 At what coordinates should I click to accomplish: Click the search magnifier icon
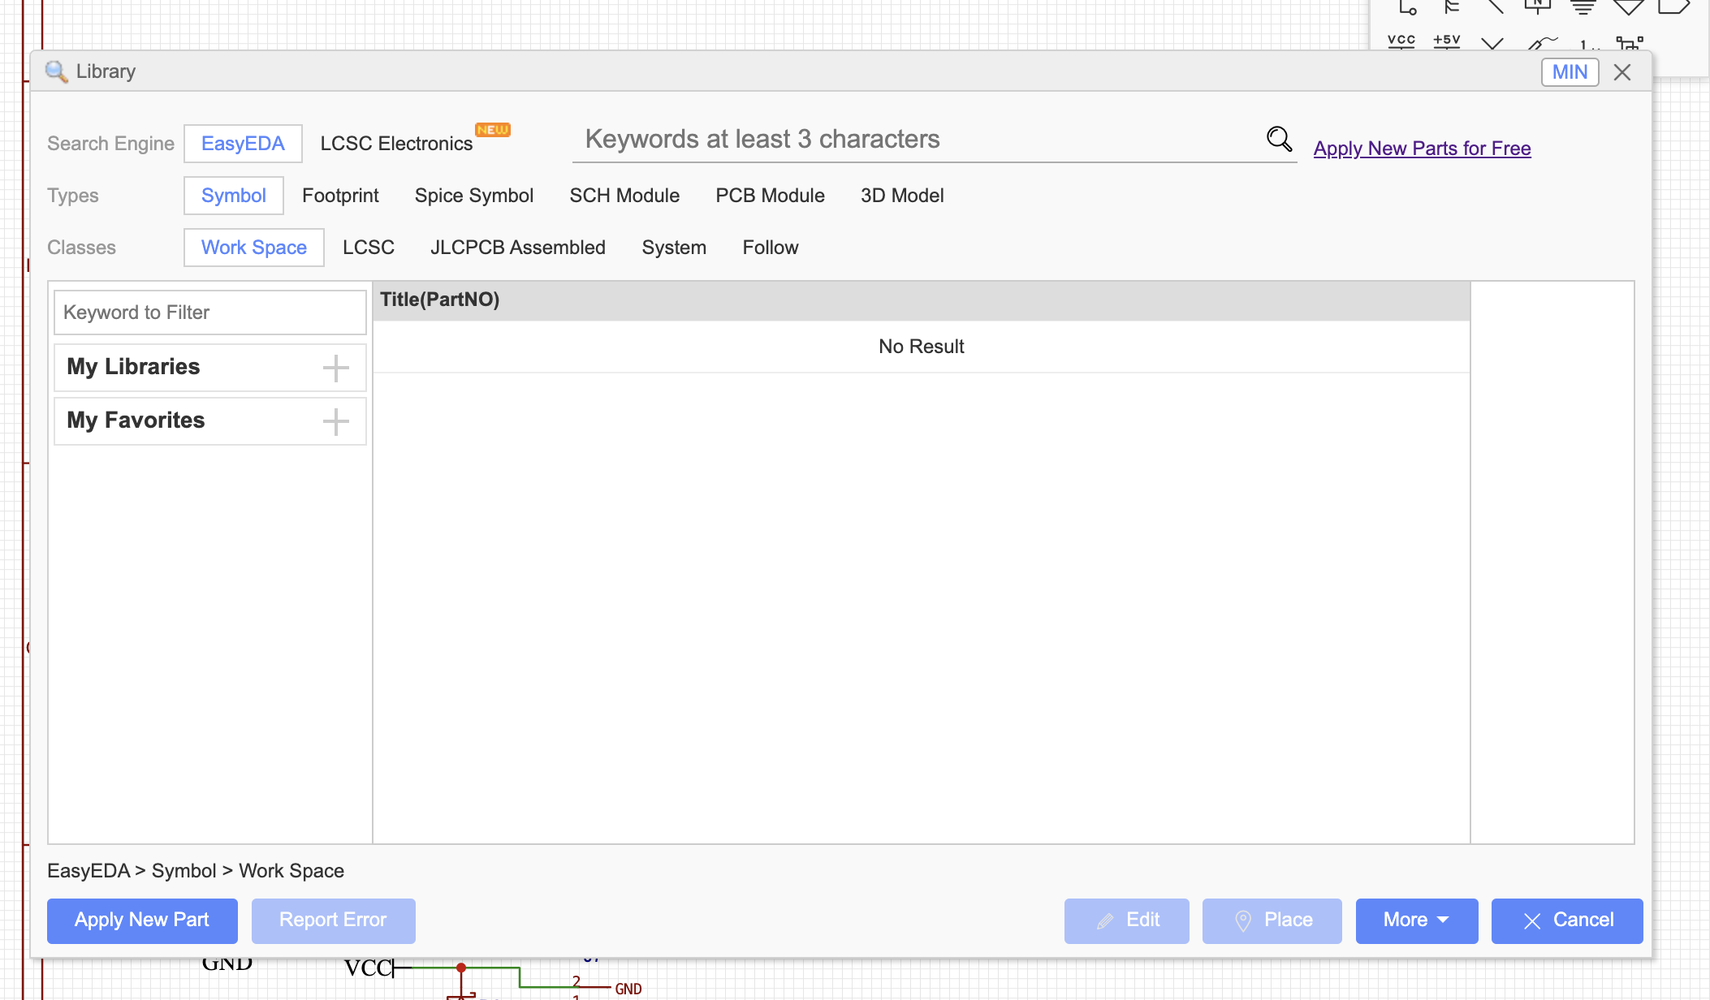click(1280, 140)
